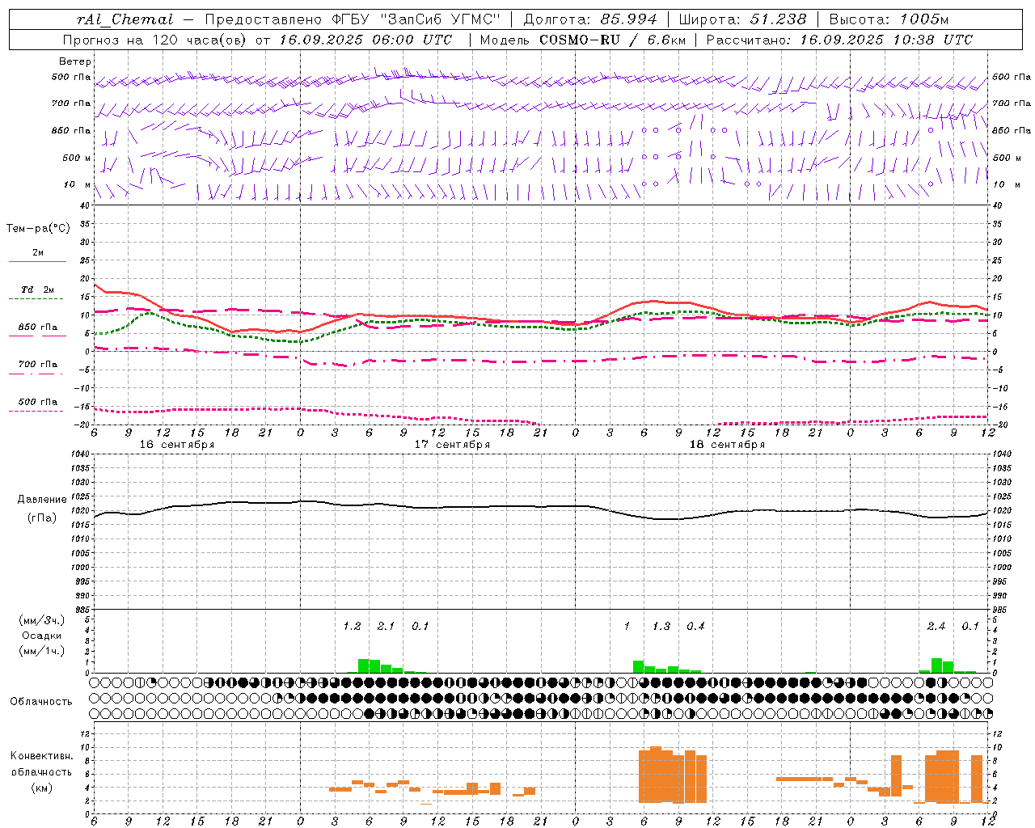
Task: Click the 'Конвективн.' panel label
Action: [42, 756]
